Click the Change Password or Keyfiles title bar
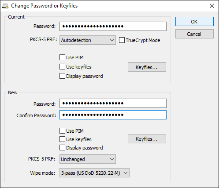The height and width of the screenshot is (188, 219). (x=103, y=6)
